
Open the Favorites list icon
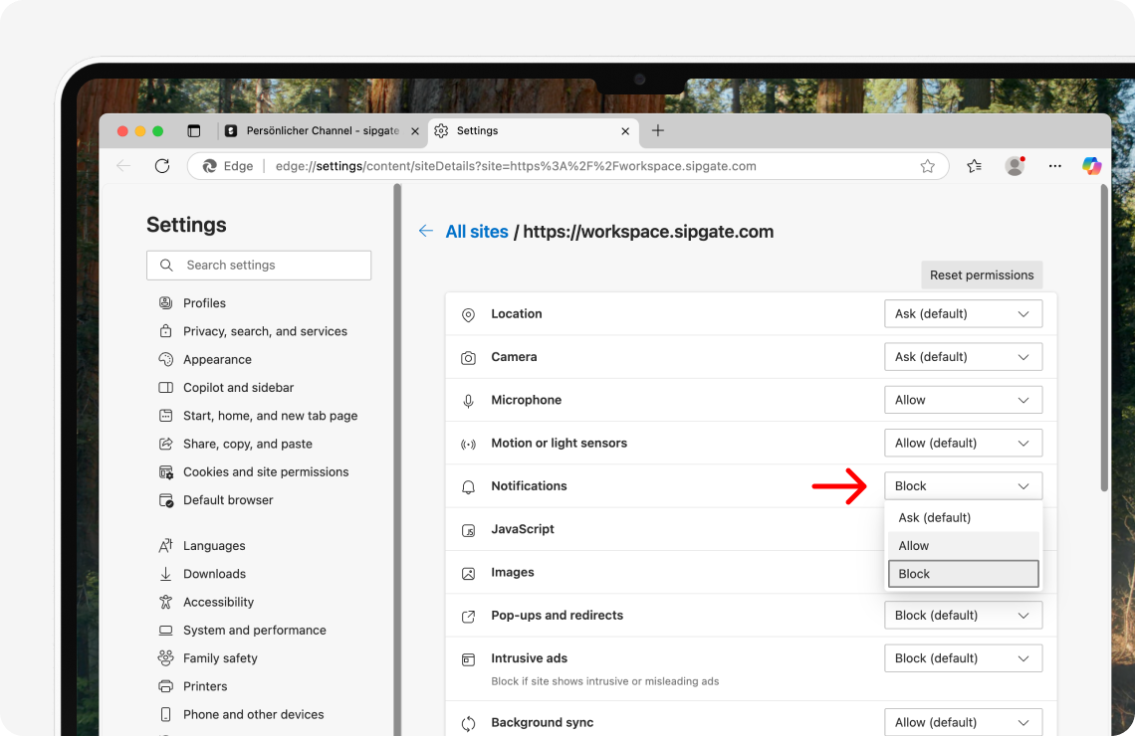click(x=975, y=166)
